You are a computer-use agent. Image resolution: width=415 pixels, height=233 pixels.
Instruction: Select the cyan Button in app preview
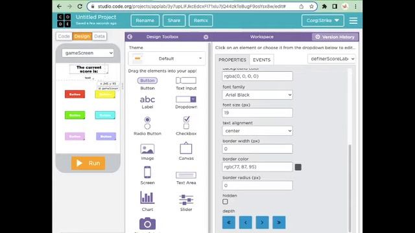tap(105, 115)
